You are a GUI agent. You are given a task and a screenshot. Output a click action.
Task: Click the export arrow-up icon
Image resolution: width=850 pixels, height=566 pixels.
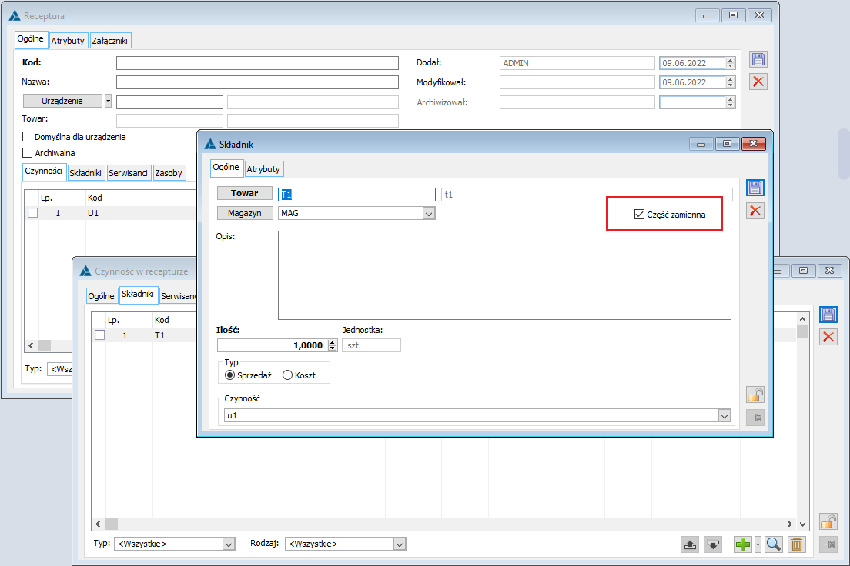click(x=690, y=544)
